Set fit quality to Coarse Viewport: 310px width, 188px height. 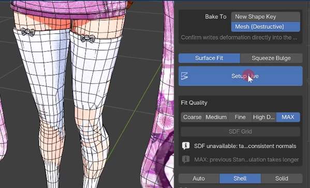pyautogui.click(x=192, y=117)
